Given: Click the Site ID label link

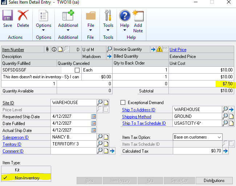Looking at the screenshot, I should click(8, 103).
